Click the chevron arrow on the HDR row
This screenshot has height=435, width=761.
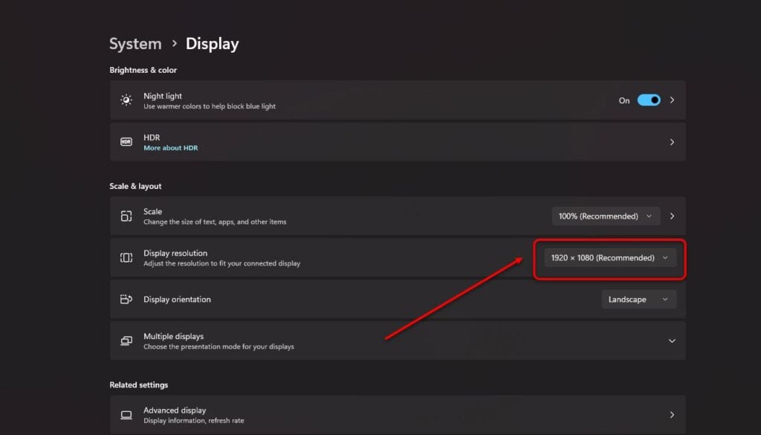pos(672,141)
